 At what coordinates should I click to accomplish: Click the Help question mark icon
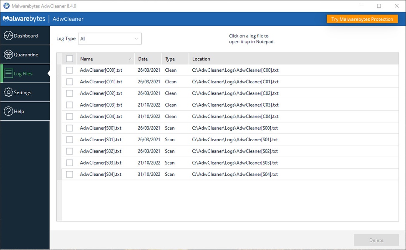(x=8, y=111)
